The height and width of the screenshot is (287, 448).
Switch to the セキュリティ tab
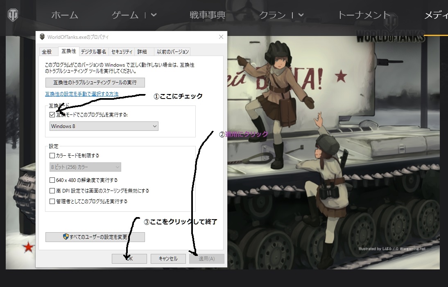[122, 52]
